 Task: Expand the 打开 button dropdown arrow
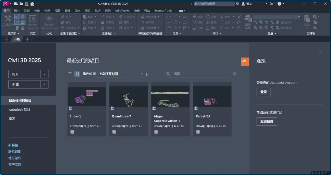(44, 74)
